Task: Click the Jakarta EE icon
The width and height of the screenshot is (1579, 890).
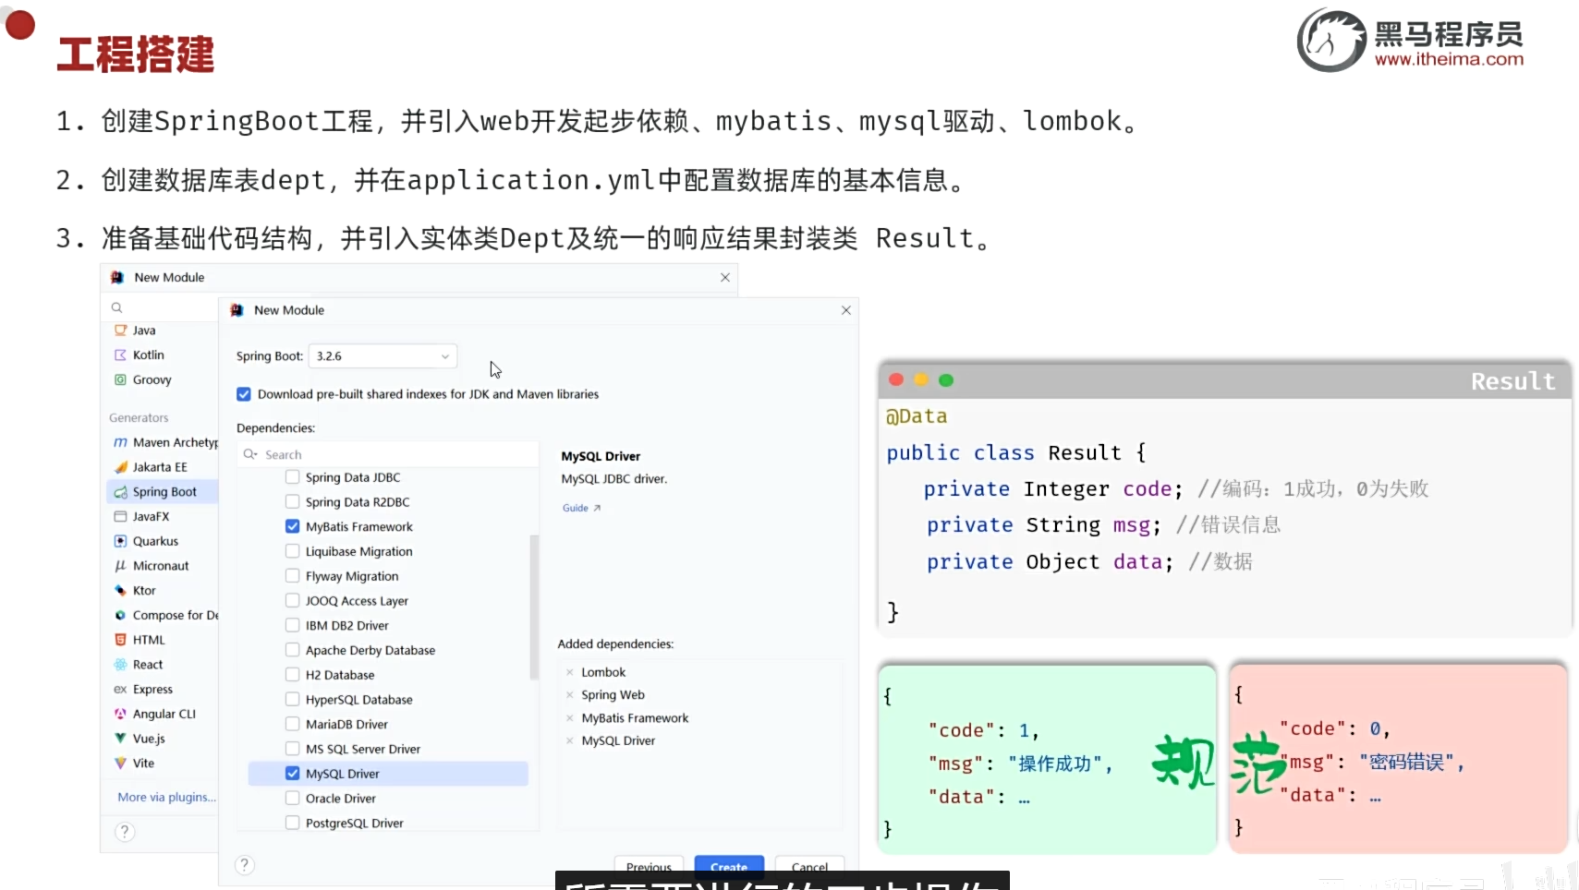Action: coord(120,467)
